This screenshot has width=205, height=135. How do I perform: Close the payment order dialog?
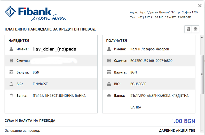pyautogui.click(x=200, y=5)
